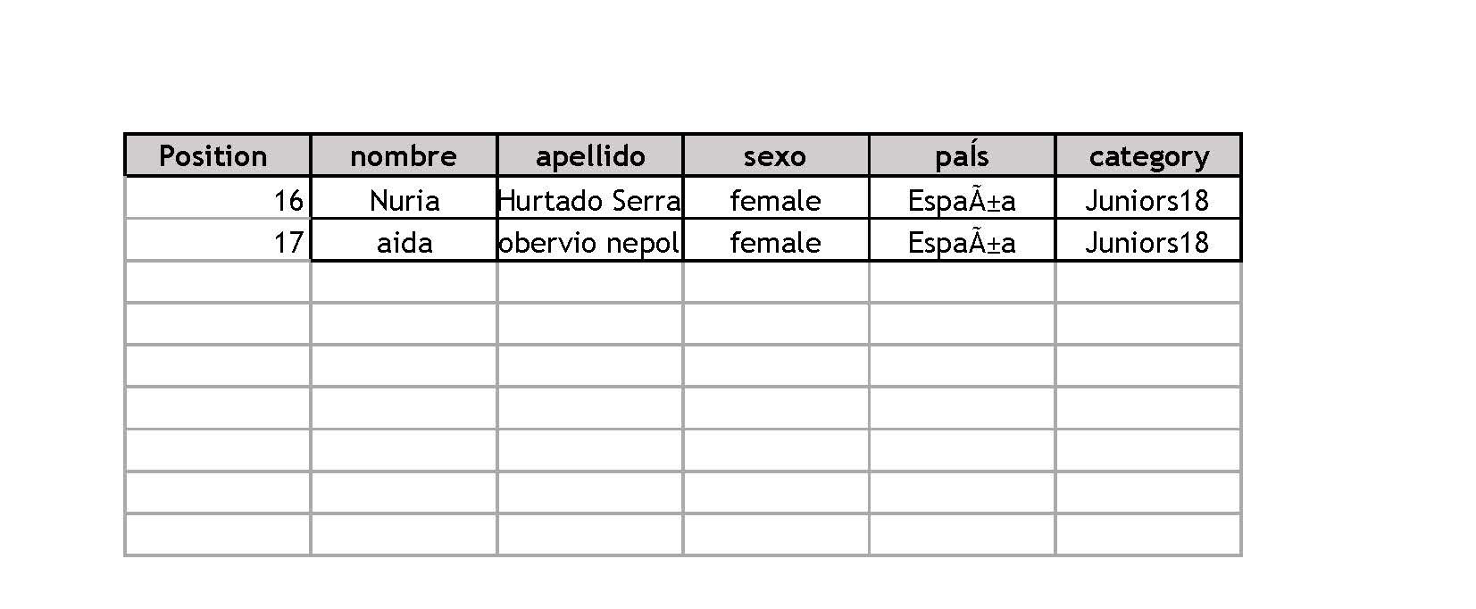
Task: Select the category header cell
Action: [1148, 155]
